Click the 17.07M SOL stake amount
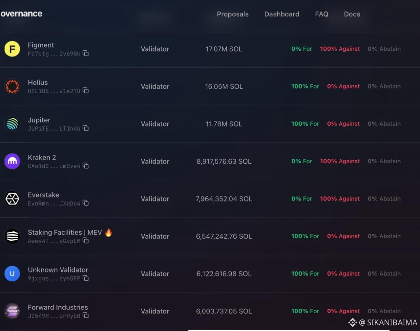 pyautogui.click(x=224, y=49)
